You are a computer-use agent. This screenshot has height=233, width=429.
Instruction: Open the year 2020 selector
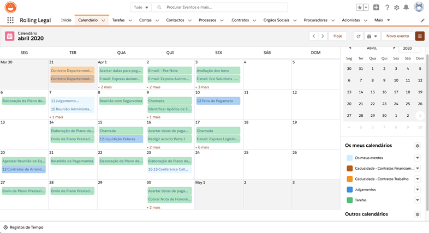(x=409, y=48)
